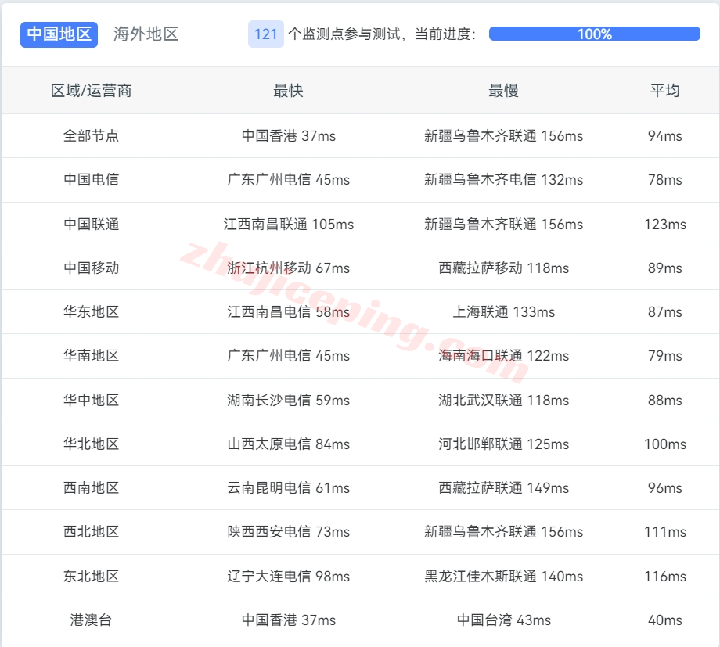Click 西藏拉萨联通 149ms cell
720x647 pixels.
pyautogui.click(x=504, y=487)
